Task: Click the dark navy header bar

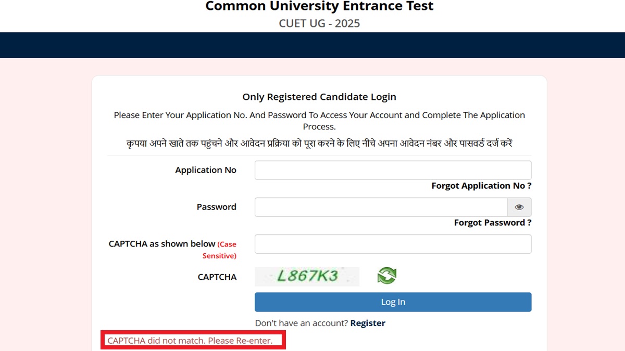Action: tap(312, 45)
